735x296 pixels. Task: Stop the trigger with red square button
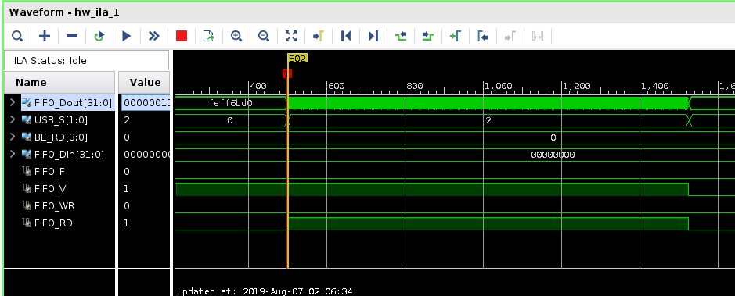(182, 36)
